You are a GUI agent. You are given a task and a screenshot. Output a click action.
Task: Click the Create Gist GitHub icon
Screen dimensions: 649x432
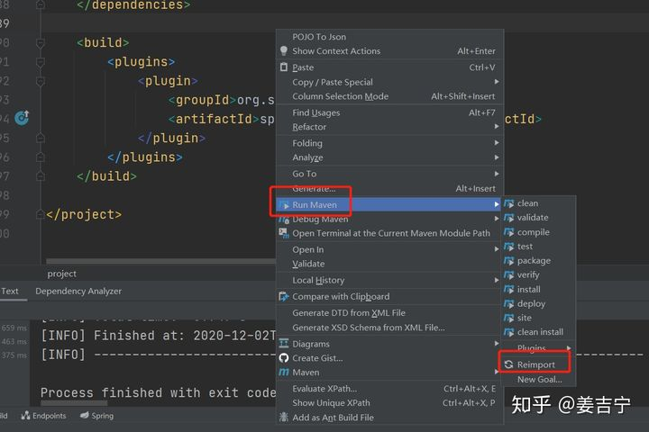284,358
